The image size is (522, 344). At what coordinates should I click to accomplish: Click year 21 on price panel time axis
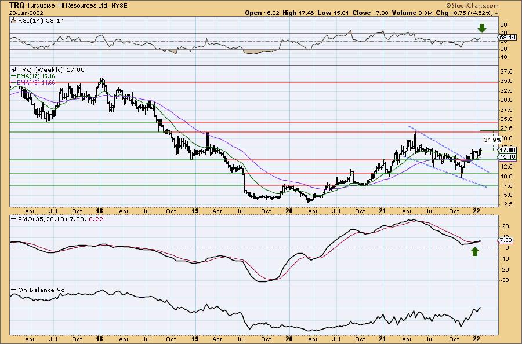[383, 211]
